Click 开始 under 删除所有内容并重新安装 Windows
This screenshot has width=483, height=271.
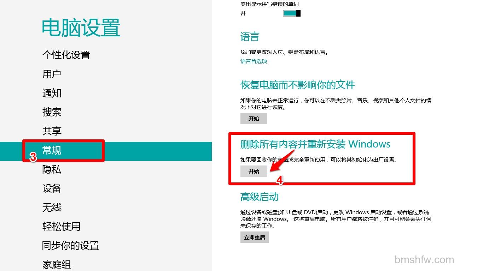tap(254, 171)
